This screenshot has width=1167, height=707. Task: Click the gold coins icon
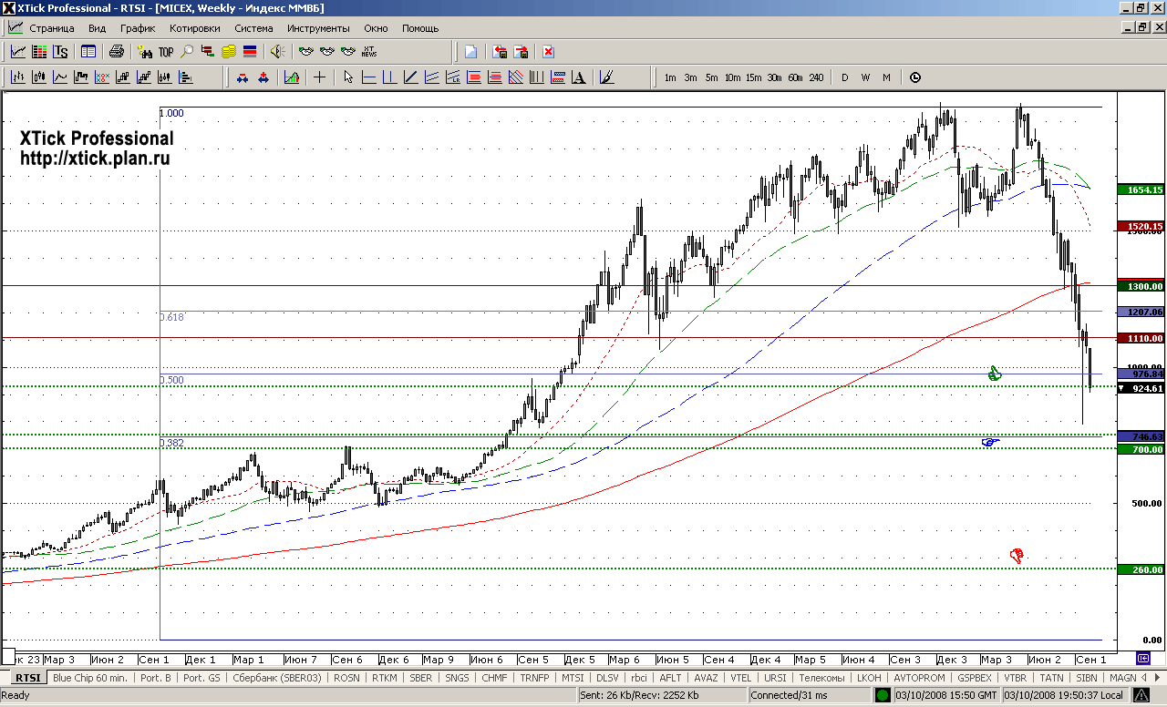pyautogui.click(x=228, y=51)
